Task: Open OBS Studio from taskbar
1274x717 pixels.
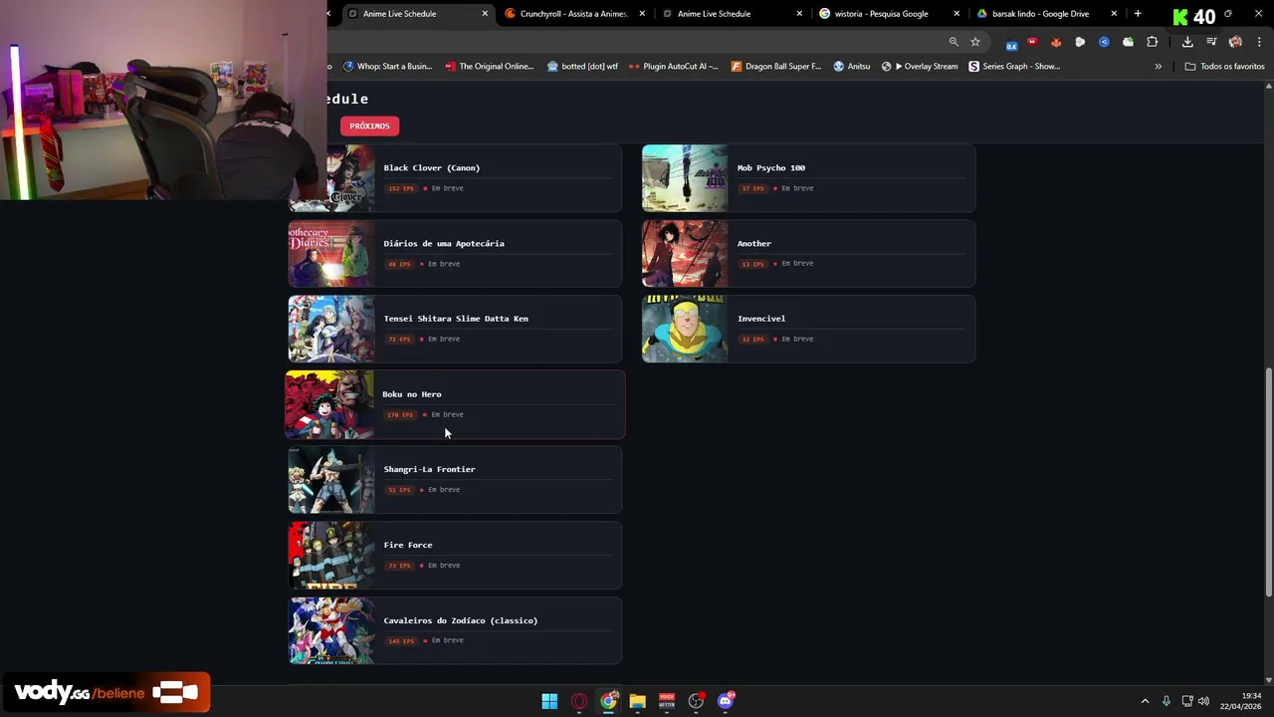Action: 696,701
